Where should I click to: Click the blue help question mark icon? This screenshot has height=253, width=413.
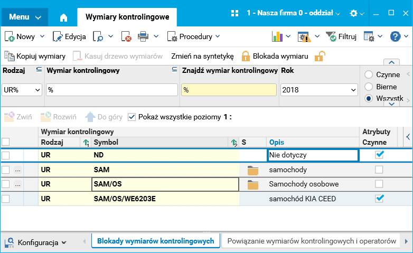pyautogui.click(x=395, y=36)
